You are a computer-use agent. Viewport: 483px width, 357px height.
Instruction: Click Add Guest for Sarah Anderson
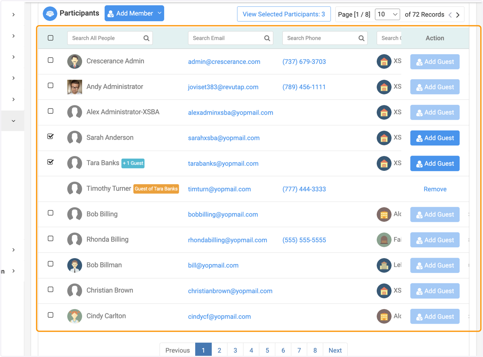[x=435, y=138]
